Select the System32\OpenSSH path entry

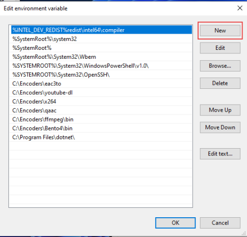coord(102,75)
